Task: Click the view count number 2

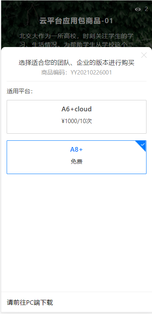Action: click(147, 9)
